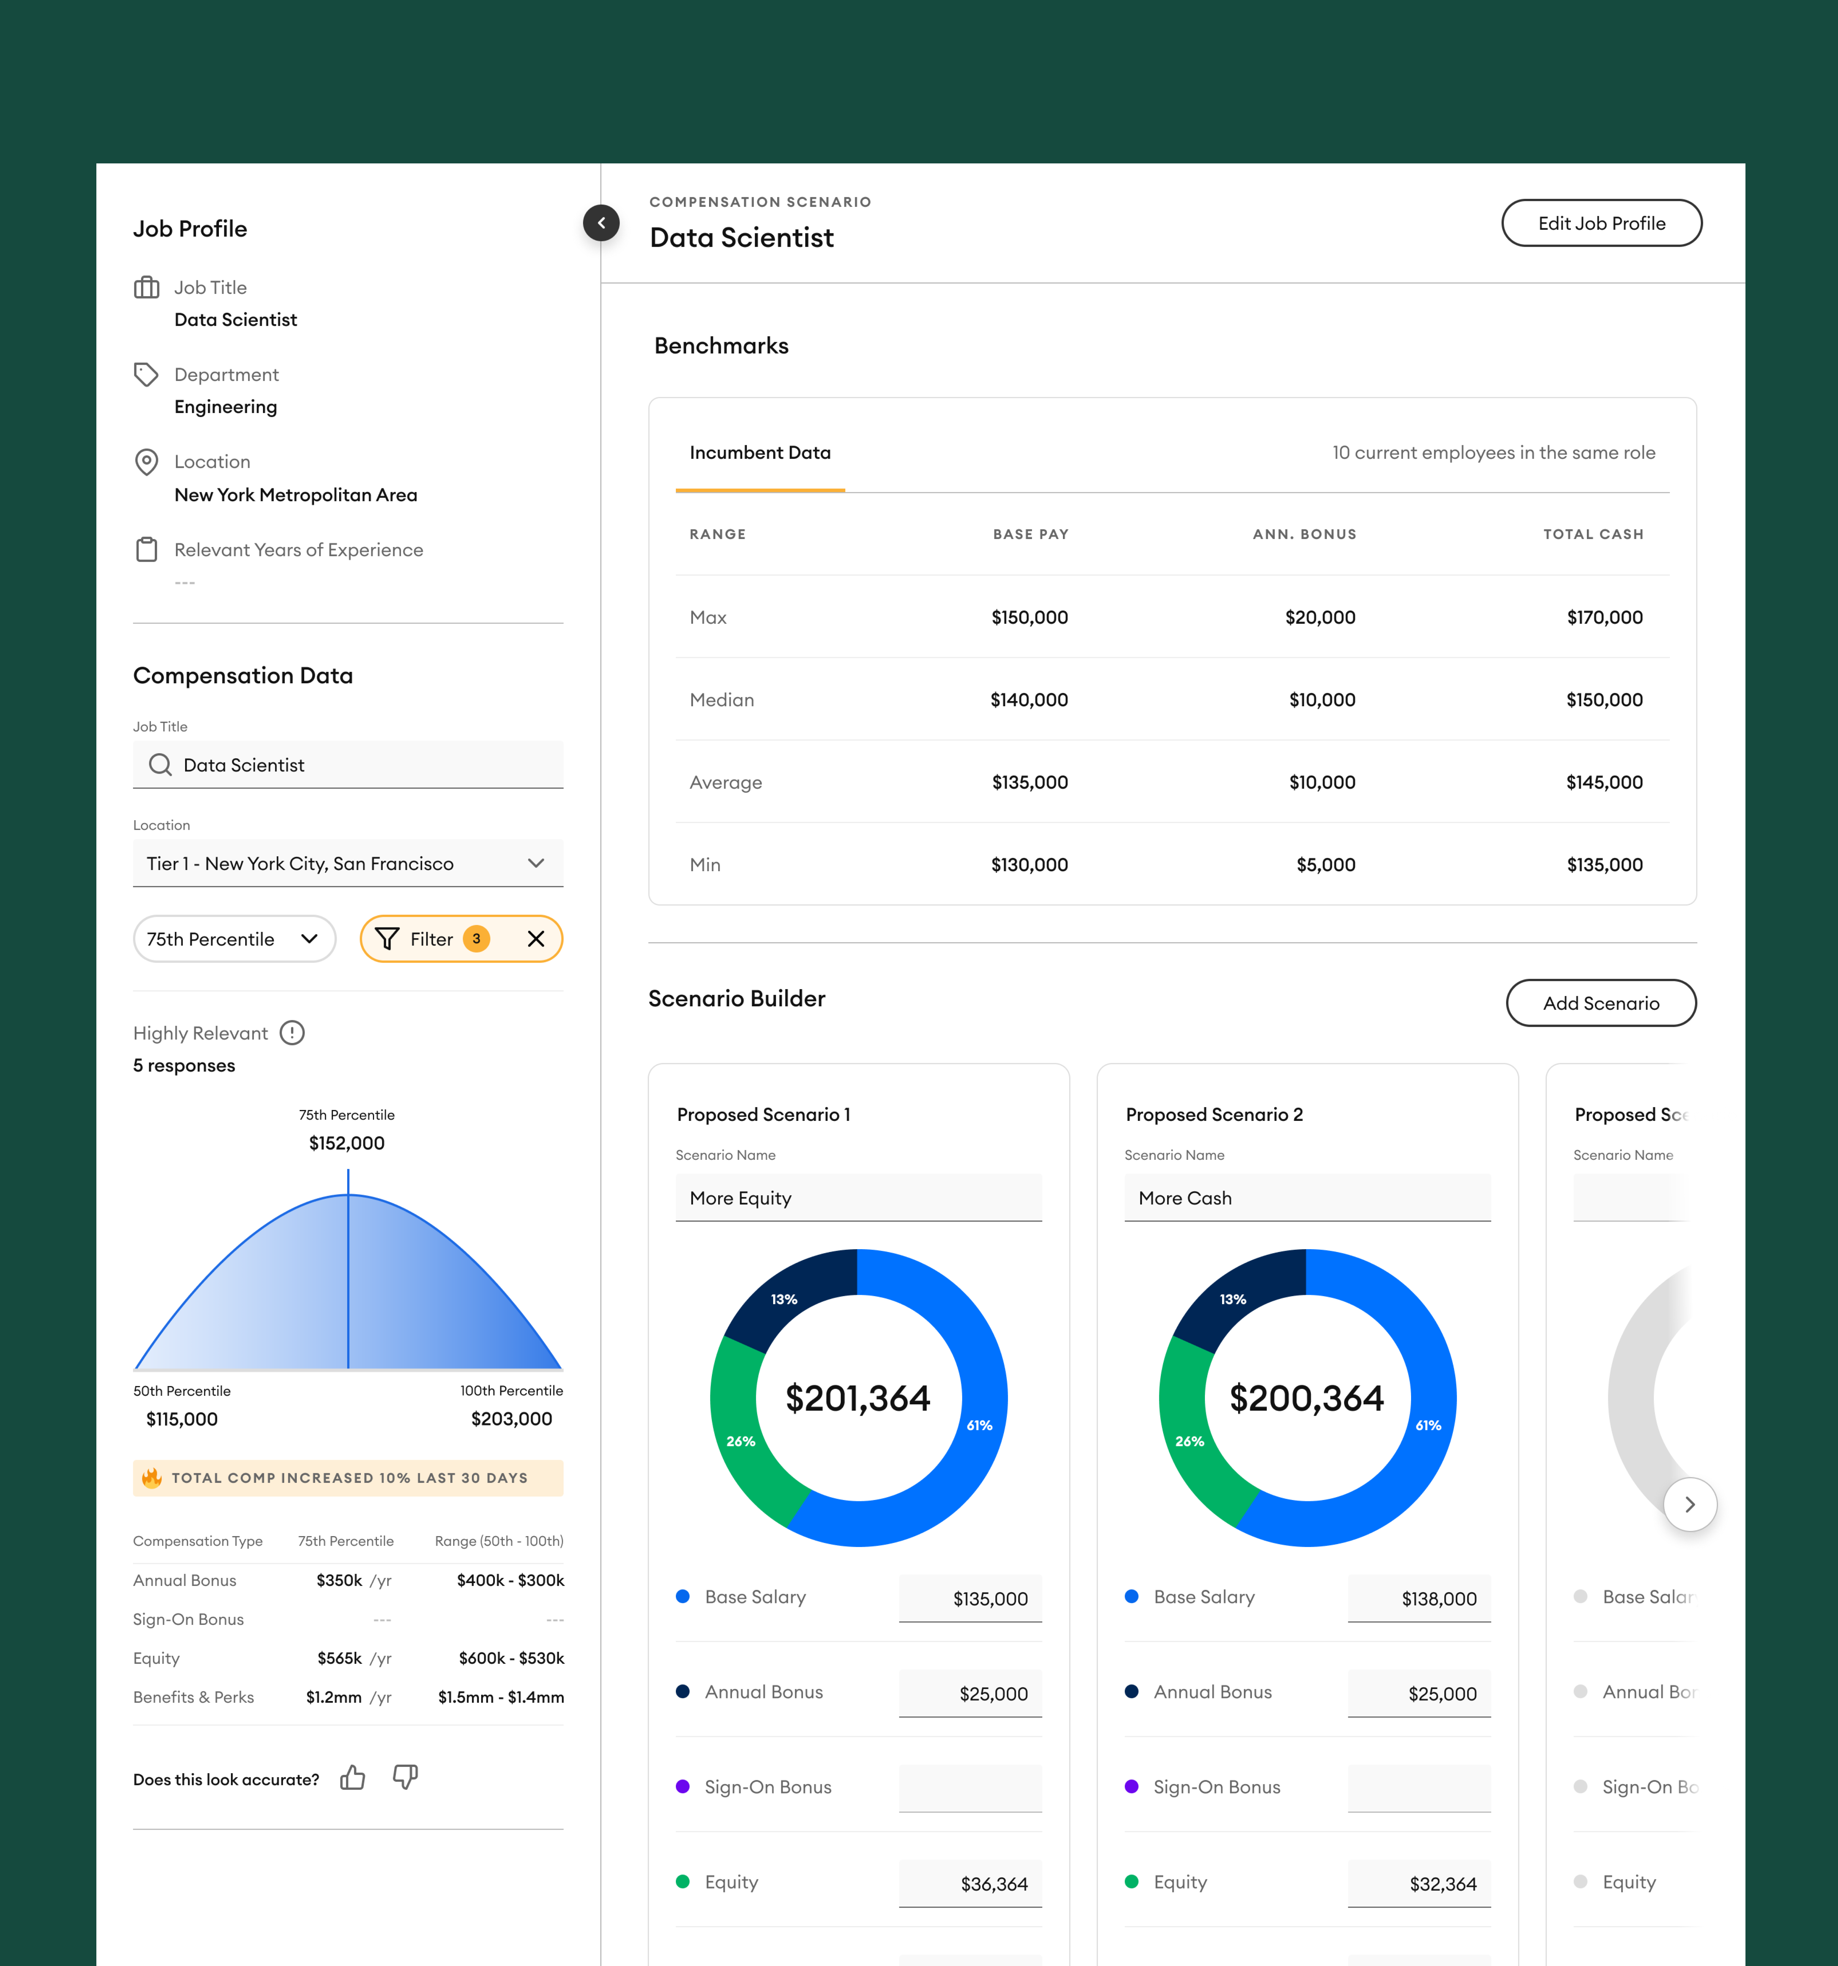Click navy Annual Bonus dot in Scenario 2
Viewport: 1838px width, 1966px height.
1131,1691
